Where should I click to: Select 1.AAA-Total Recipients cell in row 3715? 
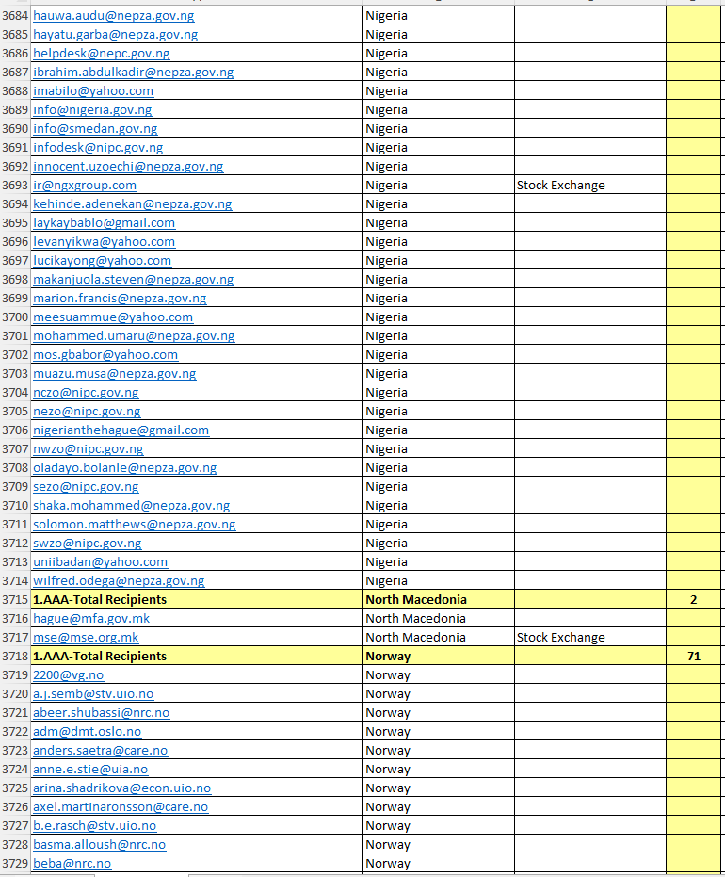(197, 599)
